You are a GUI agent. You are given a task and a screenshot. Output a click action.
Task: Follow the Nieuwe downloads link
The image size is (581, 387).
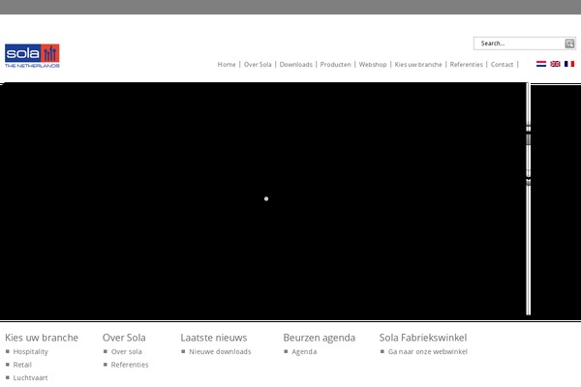tap(220, 352)
